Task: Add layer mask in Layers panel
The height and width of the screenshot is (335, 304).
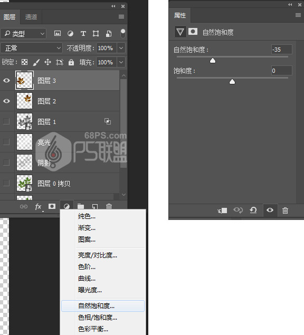Action: click(x=52, y=206)
